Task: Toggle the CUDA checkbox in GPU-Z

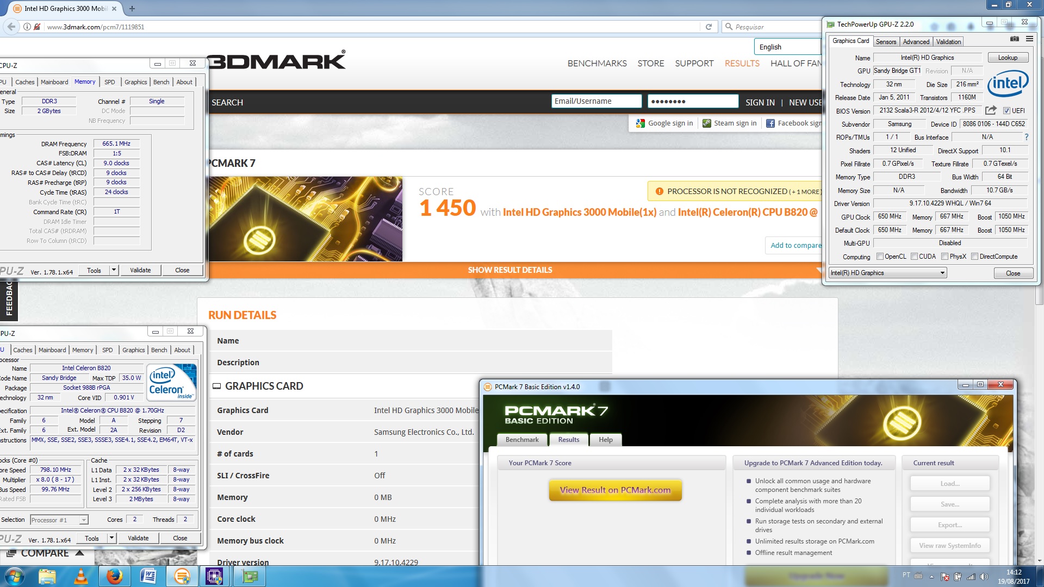Action: pyautogui.click(x=914, y=257)
